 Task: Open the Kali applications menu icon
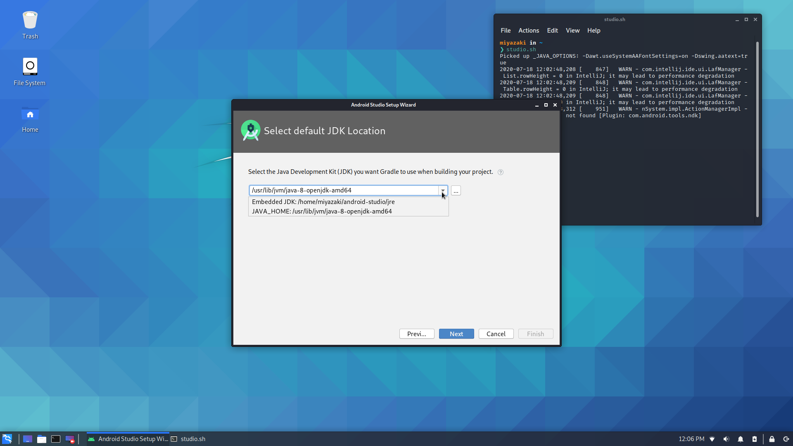coord(7,439)
